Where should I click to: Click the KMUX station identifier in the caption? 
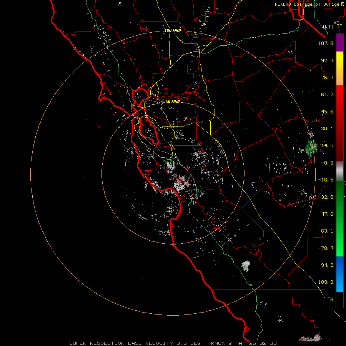pos(218,343)
